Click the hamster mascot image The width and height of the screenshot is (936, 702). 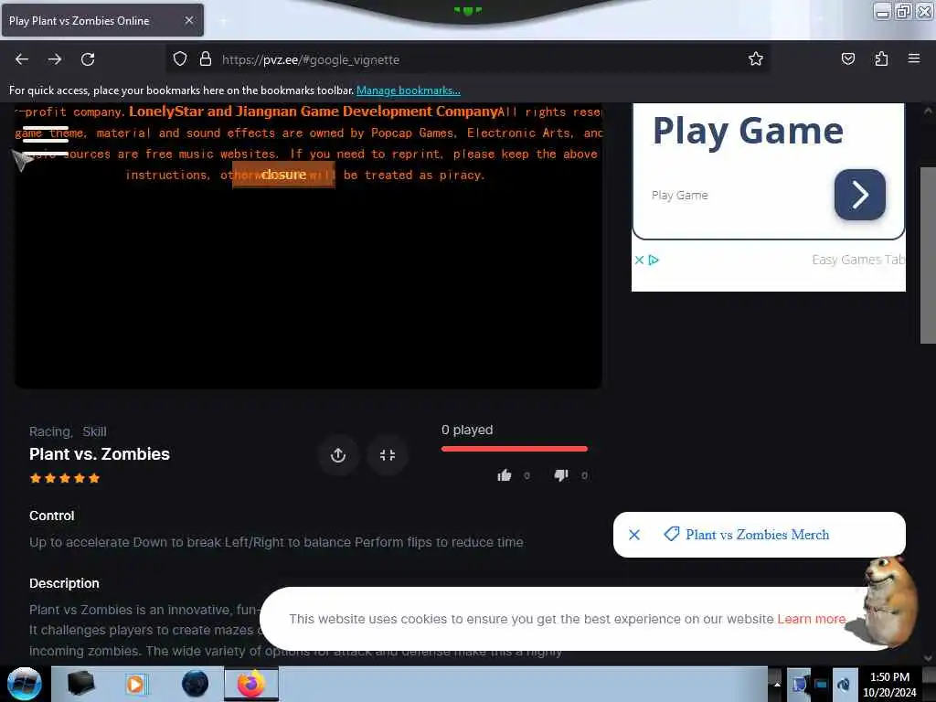tap(888, 601)
